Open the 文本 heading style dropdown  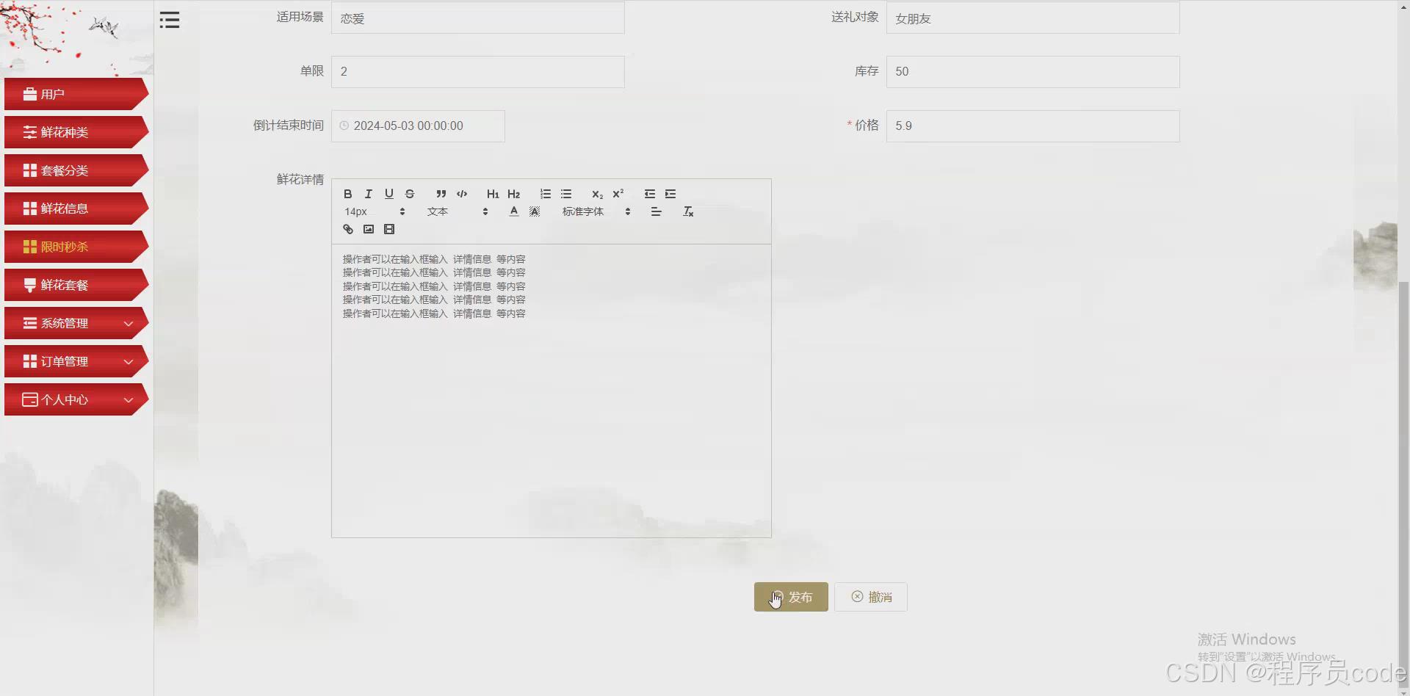point(458,211)
